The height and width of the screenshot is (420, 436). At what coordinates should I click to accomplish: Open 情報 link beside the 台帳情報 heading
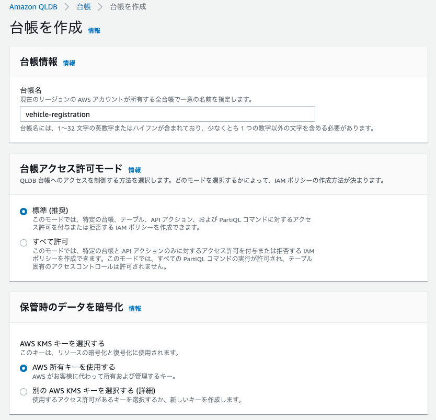point(69,63)
